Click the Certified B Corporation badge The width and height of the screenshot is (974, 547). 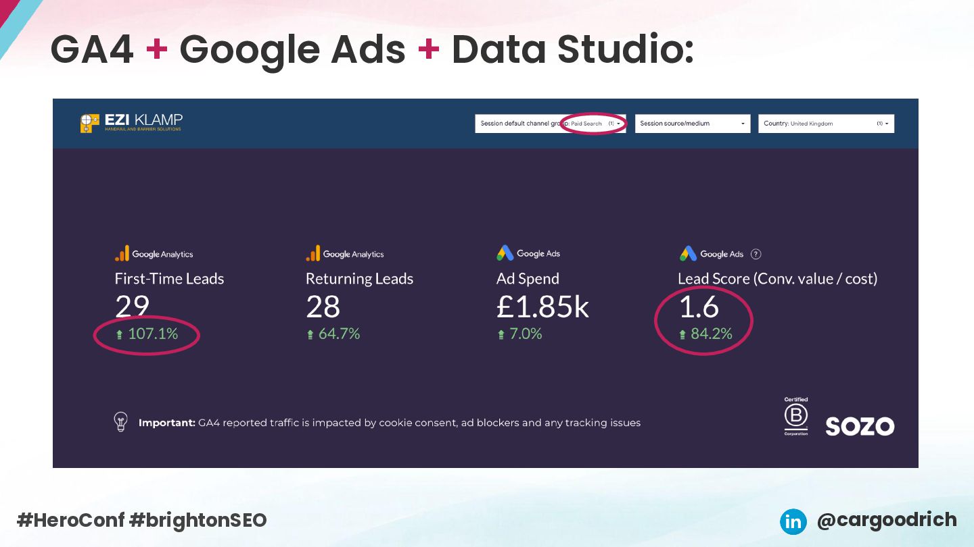(796, 417)
